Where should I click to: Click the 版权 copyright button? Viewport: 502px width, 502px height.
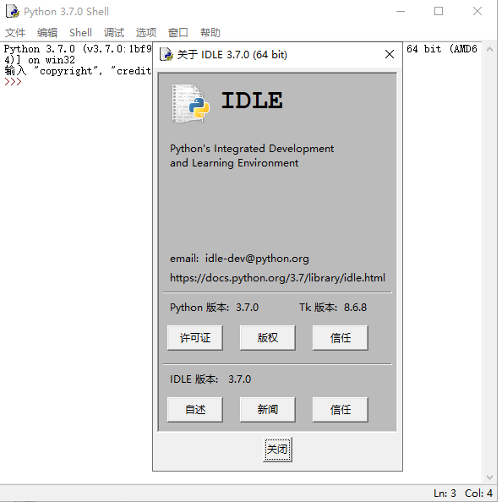tap(268, 338)
